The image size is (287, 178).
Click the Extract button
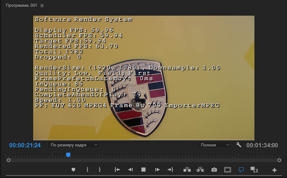click(x=200, y=170)
